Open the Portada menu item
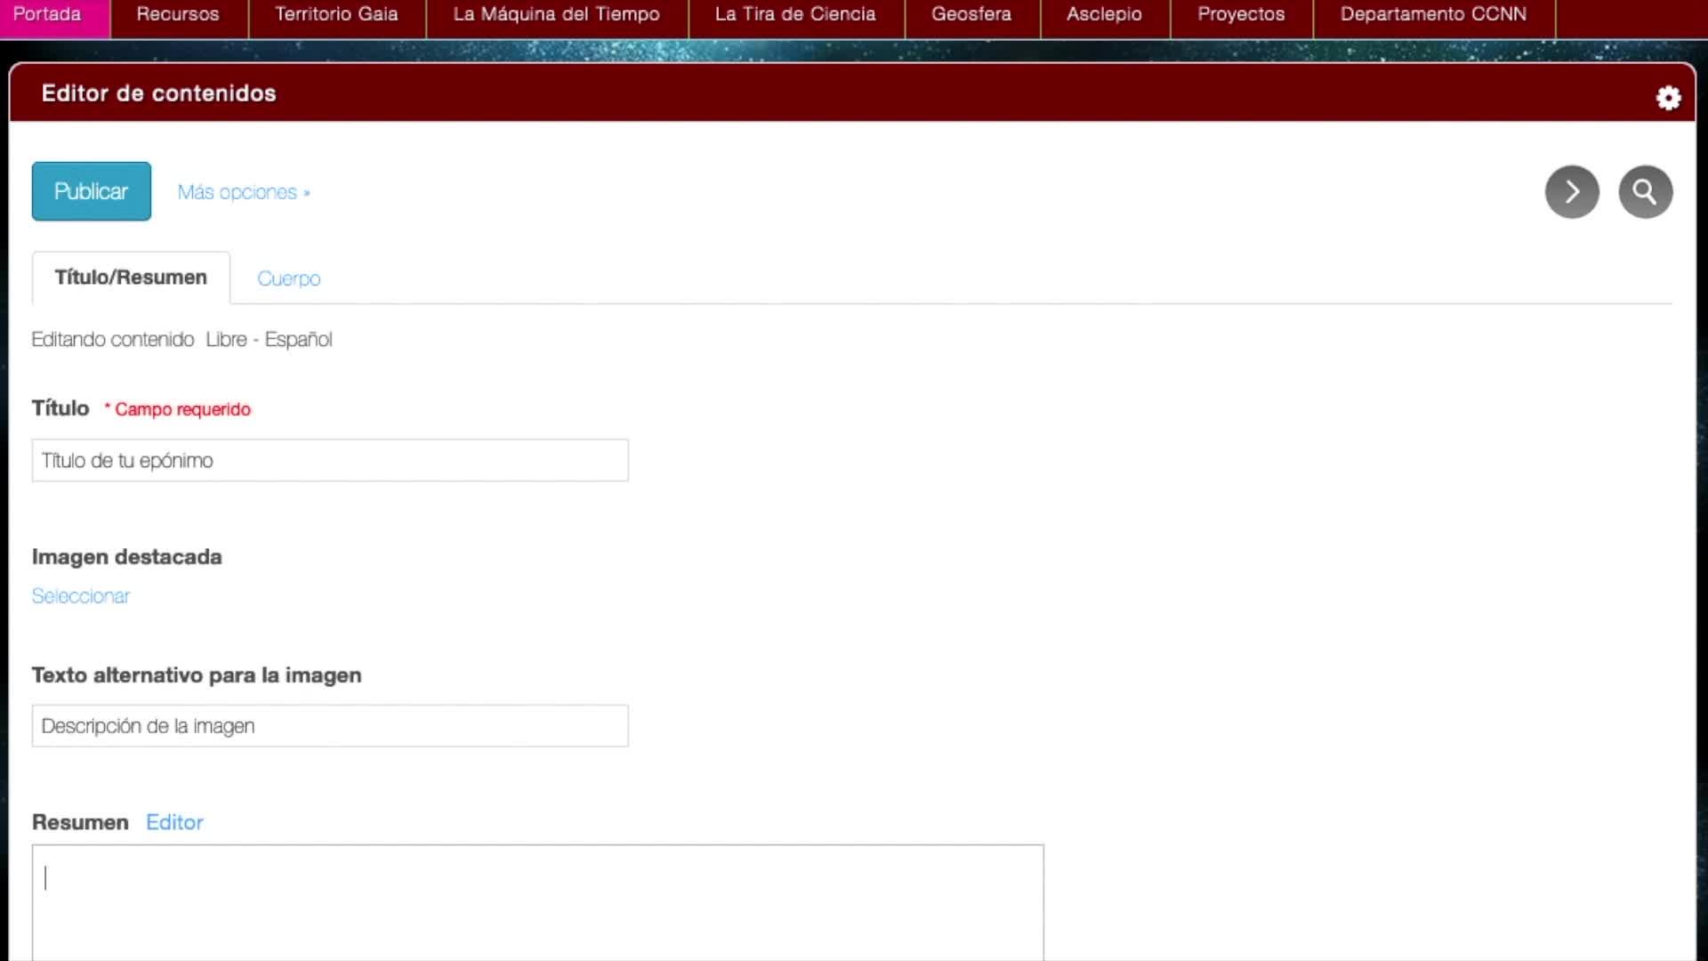Screen dimensions: 1708x961 (48, 14)
